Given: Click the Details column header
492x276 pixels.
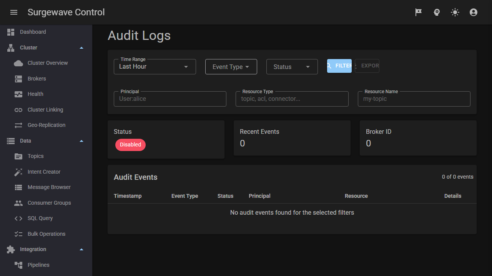Looking at the screenshot, I should (x=453, y=196).
